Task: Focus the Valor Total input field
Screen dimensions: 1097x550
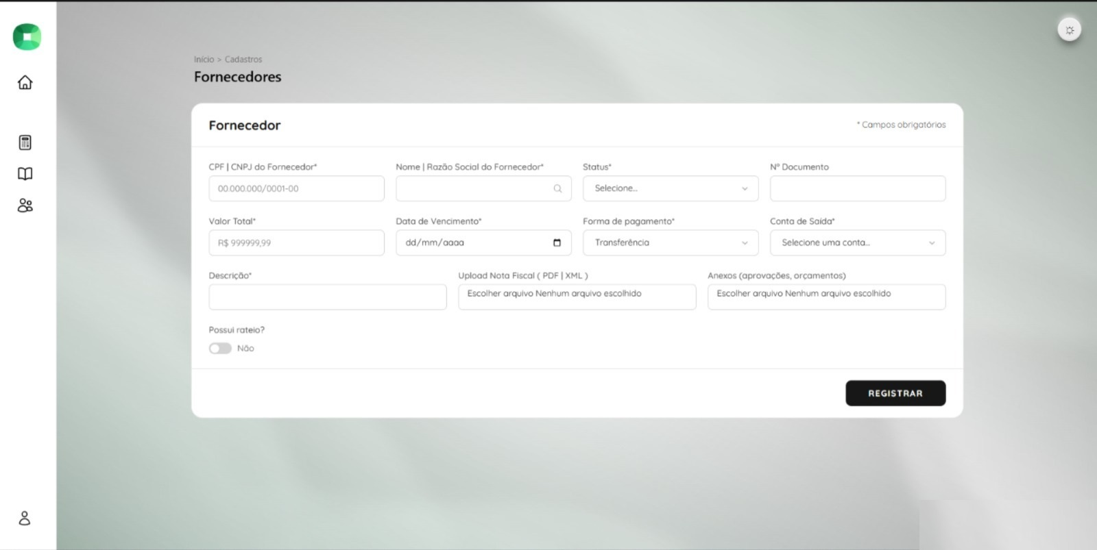Action: pos(296,242)
